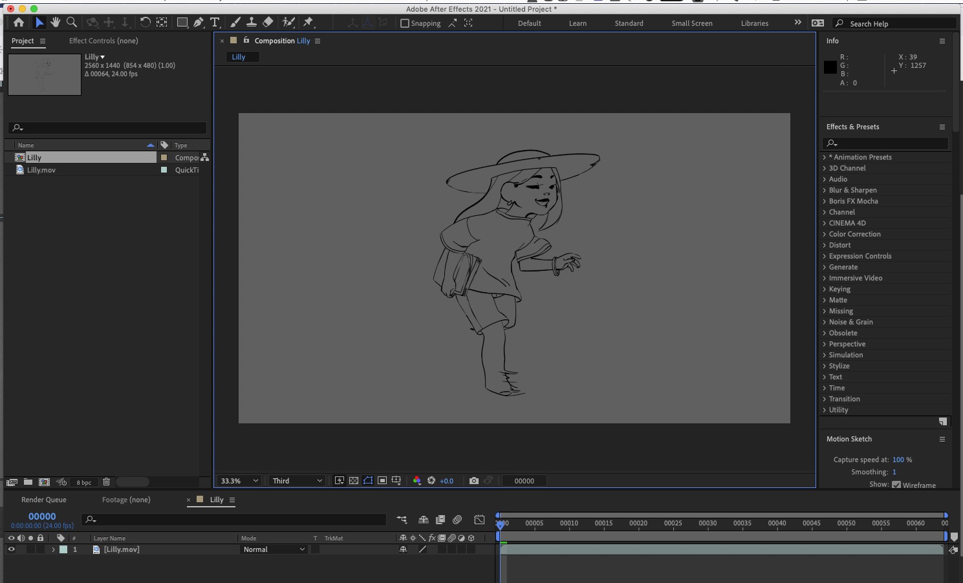Screen dimensions: 963x583
Task: Expand the Blur & Sharpen effects category
Action: 824,190
